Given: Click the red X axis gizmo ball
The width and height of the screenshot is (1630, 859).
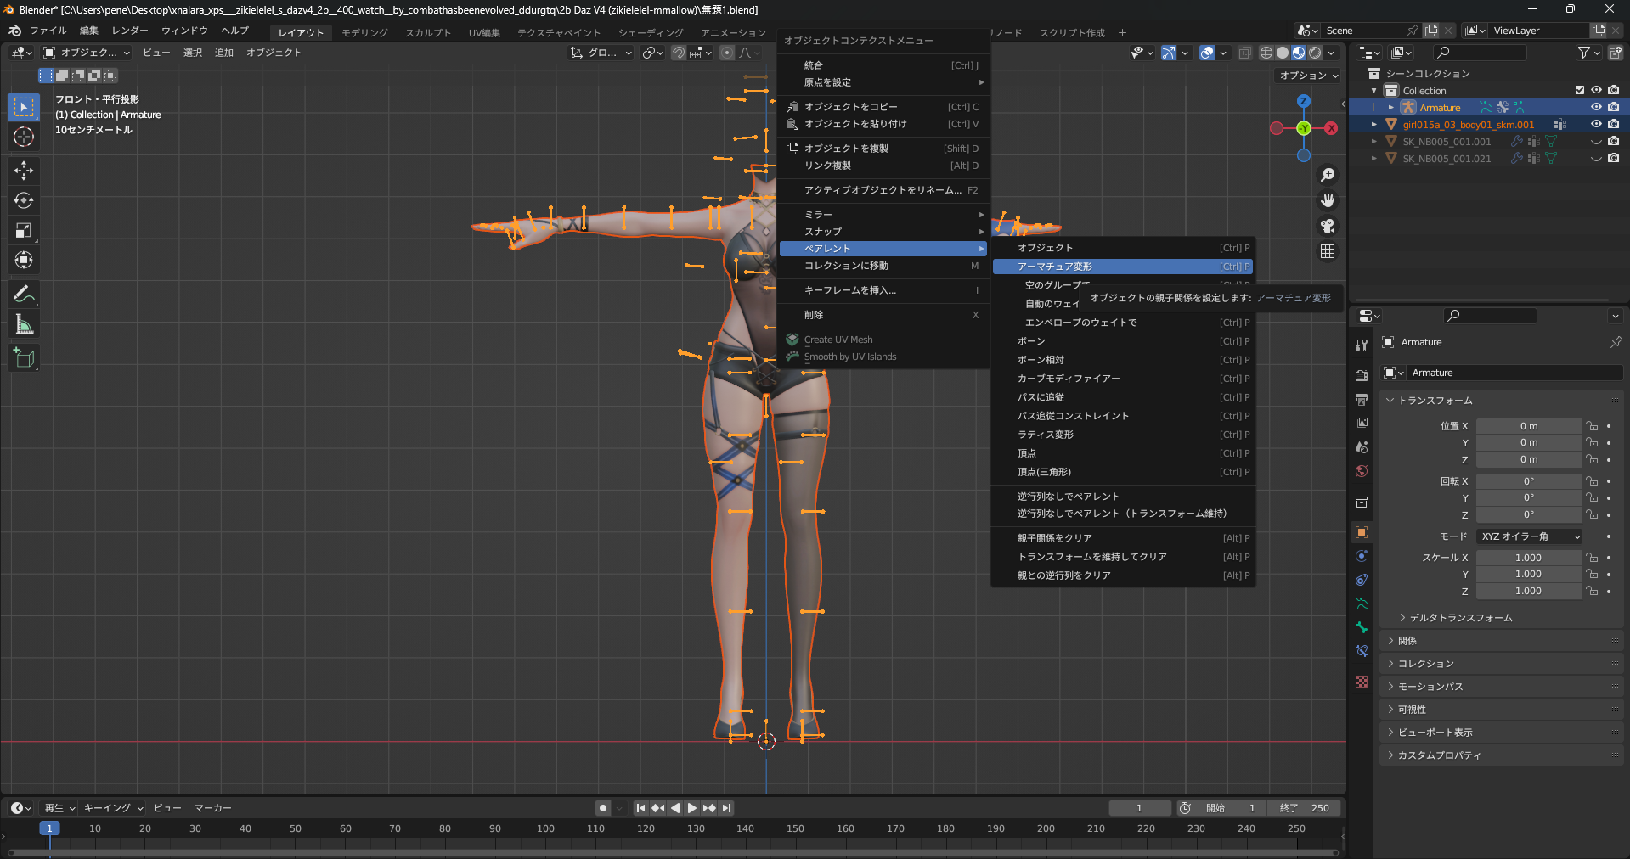Looking at the screenshot, I should 1331,128.
